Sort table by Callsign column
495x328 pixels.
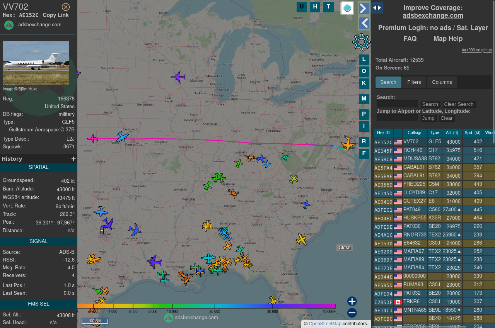click(x=415, y=133)
